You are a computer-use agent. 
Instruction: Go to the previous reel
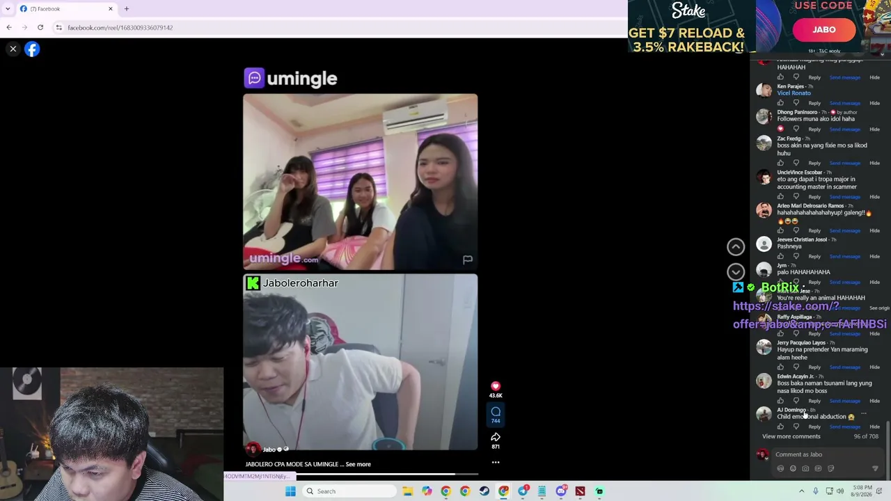(736, 246)
